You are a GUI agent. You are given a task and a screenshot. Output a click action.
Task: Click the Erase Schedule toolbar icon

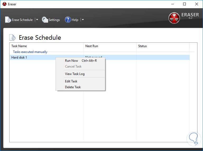pyautogui.click(x=8, y=20)
